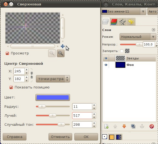Click the Лучей value field 517
This screenshot has width=158, height=144.
tap(82, 116)
